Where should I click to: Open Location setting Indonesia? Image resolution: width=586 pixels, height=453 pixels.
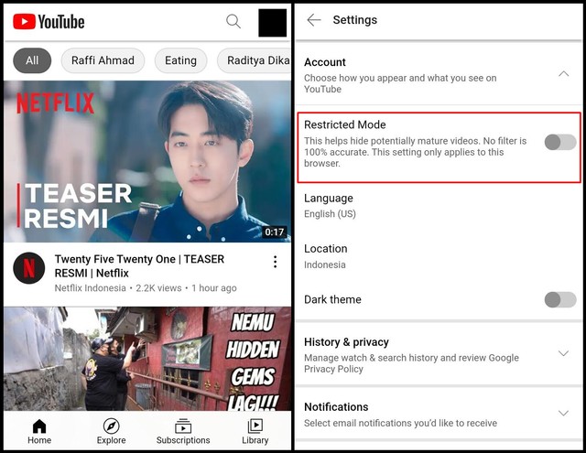coord(439,256)
